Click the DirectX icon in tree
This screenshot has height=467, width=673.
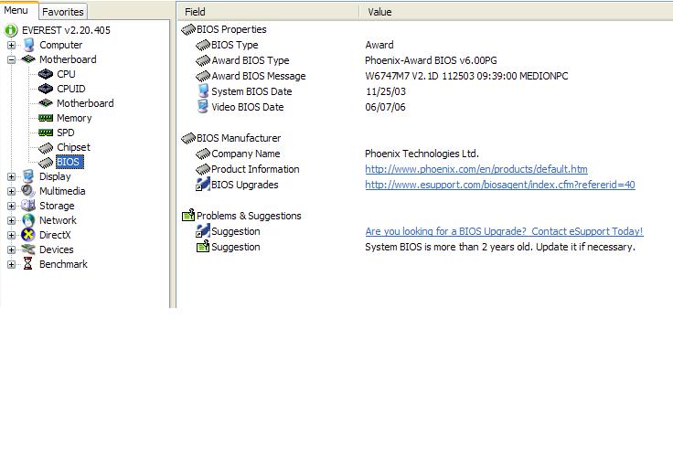pos(28,235)
